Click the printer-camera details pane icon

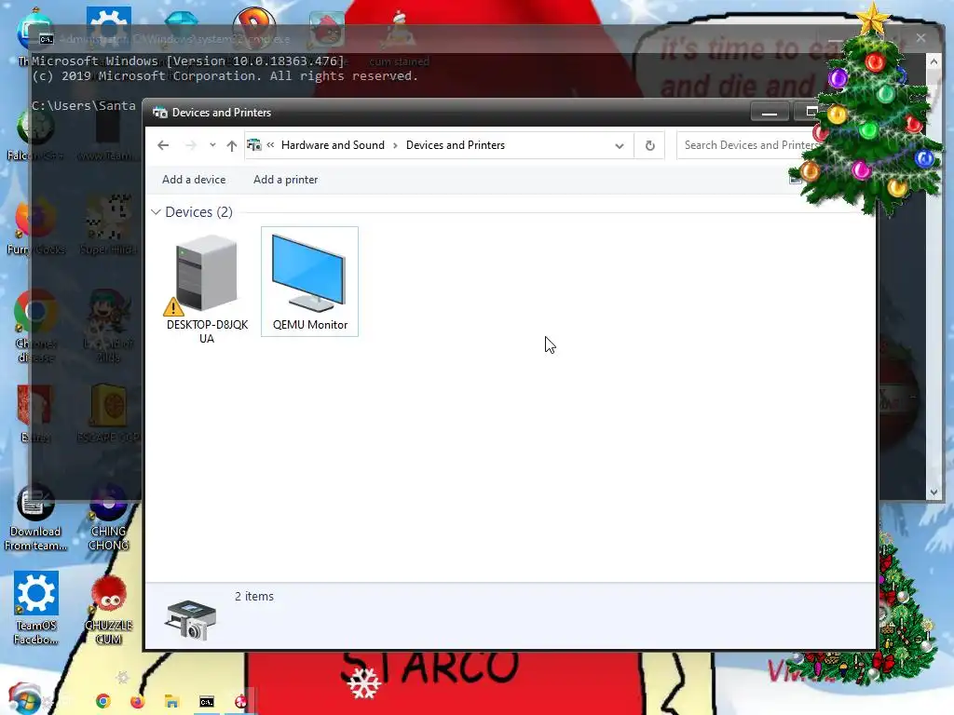pyautogui.click(x=191, y=620)
